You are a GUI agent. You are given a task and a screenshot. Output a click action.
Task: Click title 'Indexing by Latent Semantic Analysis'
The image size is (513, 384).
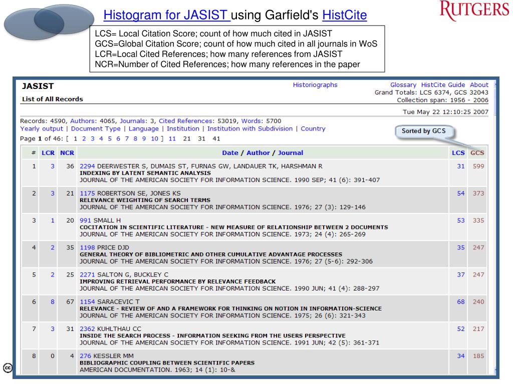point(145,173)
